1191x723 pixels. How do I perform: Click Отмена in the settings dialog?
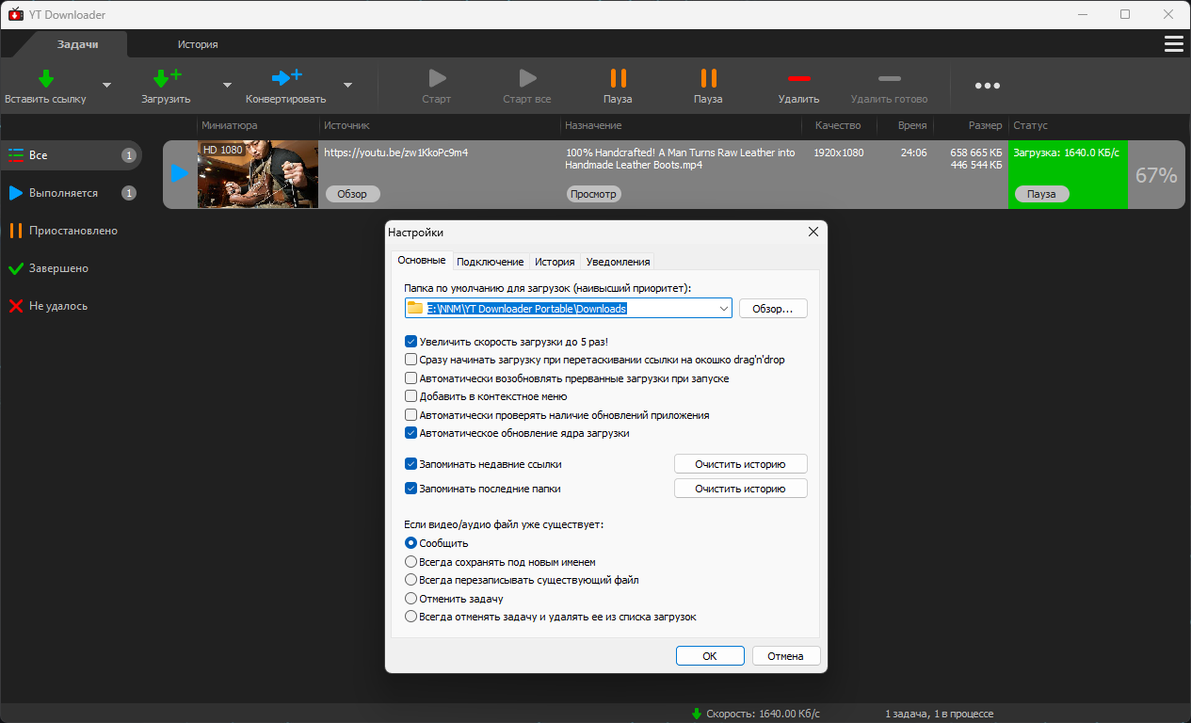(785, 656)
